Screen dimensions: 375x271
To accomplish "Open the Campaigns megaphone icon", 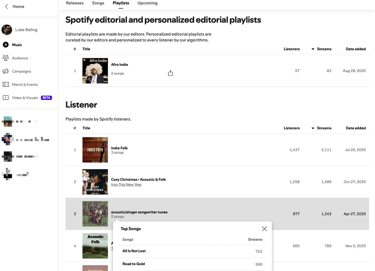I will [x=6, y=71].
